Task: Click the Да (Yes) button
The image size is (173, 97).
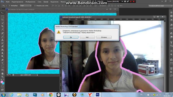Action: point(71,37)
